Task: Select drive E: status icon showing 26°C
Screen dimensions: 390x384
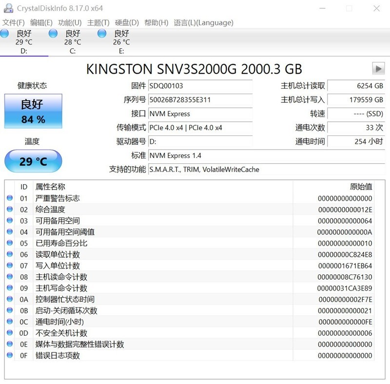Action: pos(102,33)
